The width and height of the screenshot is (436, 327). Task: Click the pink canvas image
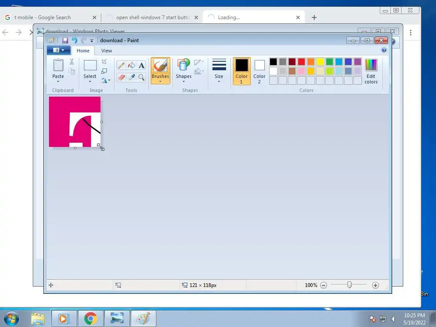pos(75,121)
